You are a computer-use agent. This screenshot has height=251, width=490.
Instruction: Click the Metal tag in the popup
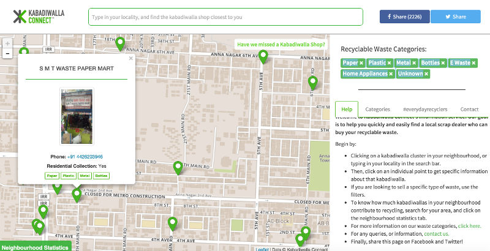click(x=85, y=176)
